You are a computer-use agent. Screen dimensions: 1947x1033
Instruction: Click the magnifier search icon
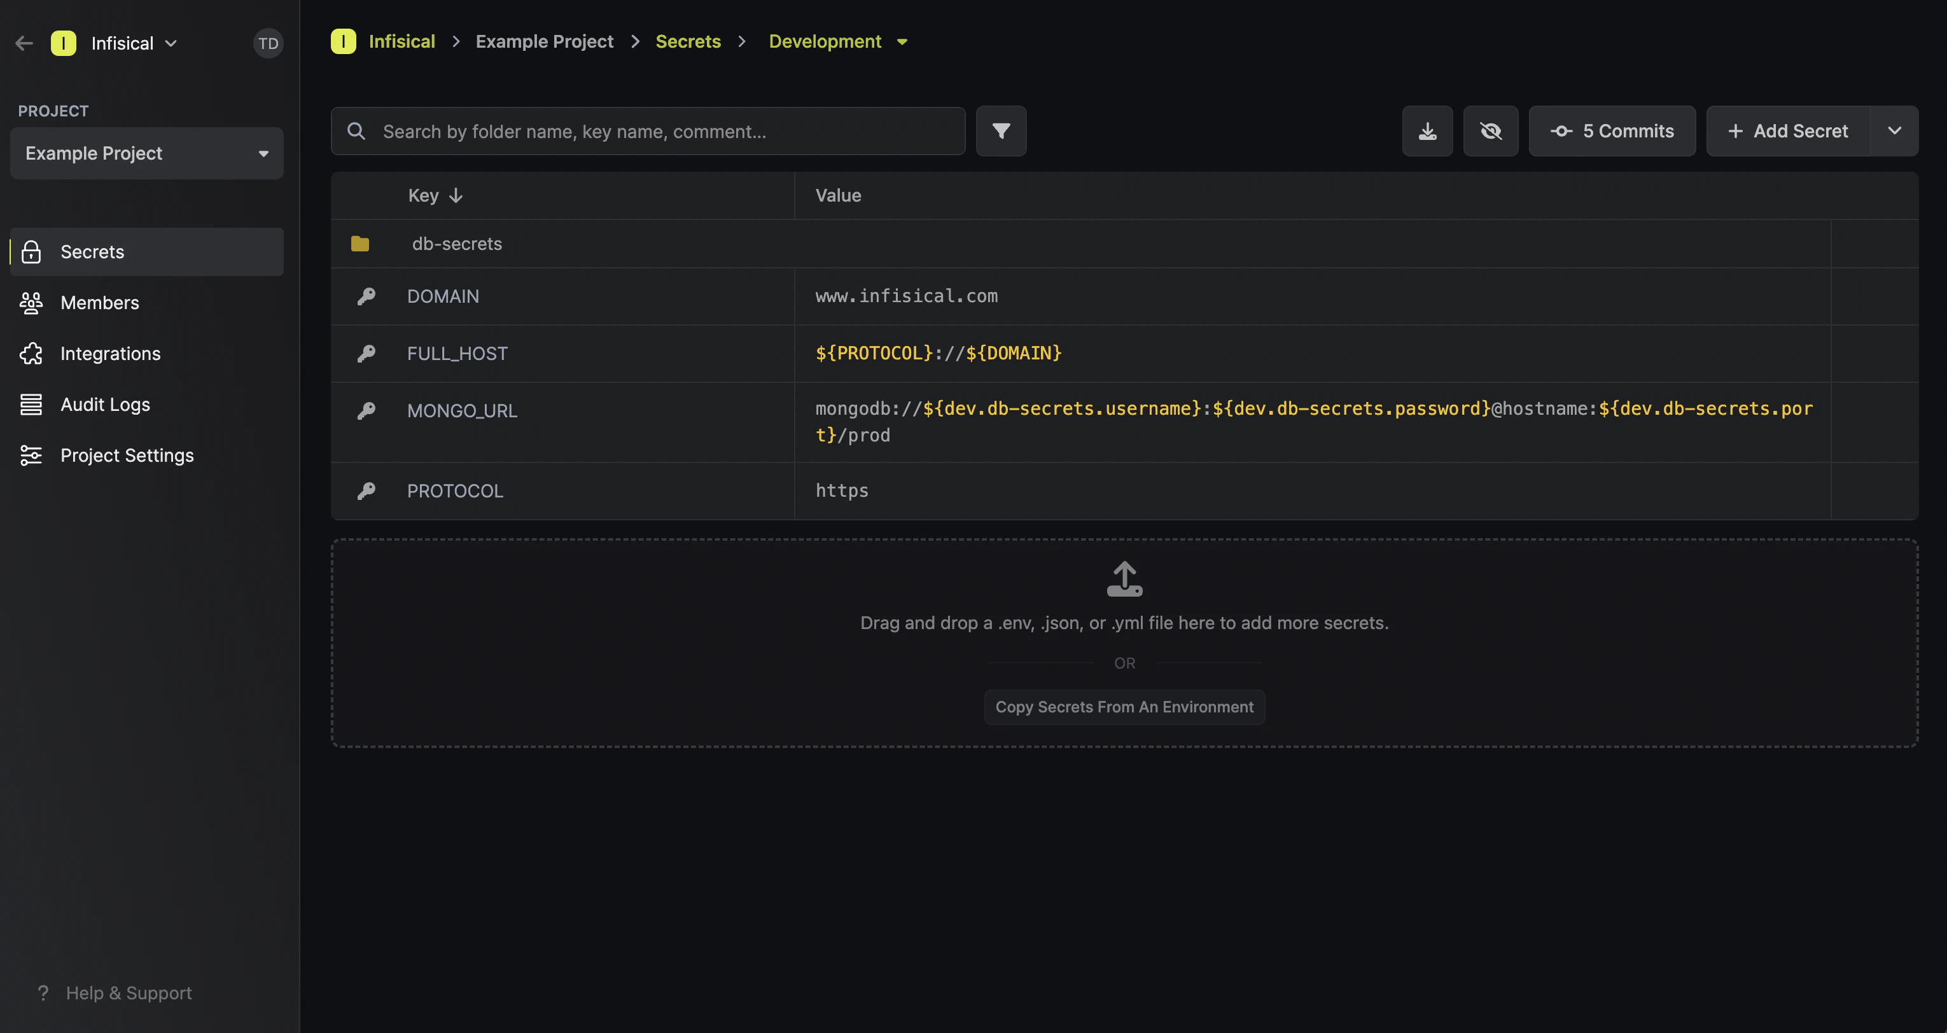[x=356, y=132]
